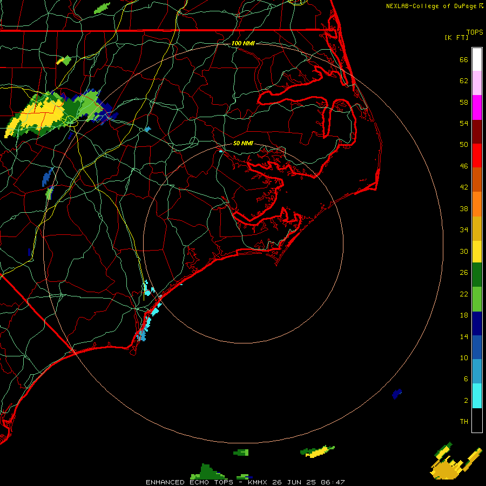
Task: Select the 22 legend value
Action: 464,294
